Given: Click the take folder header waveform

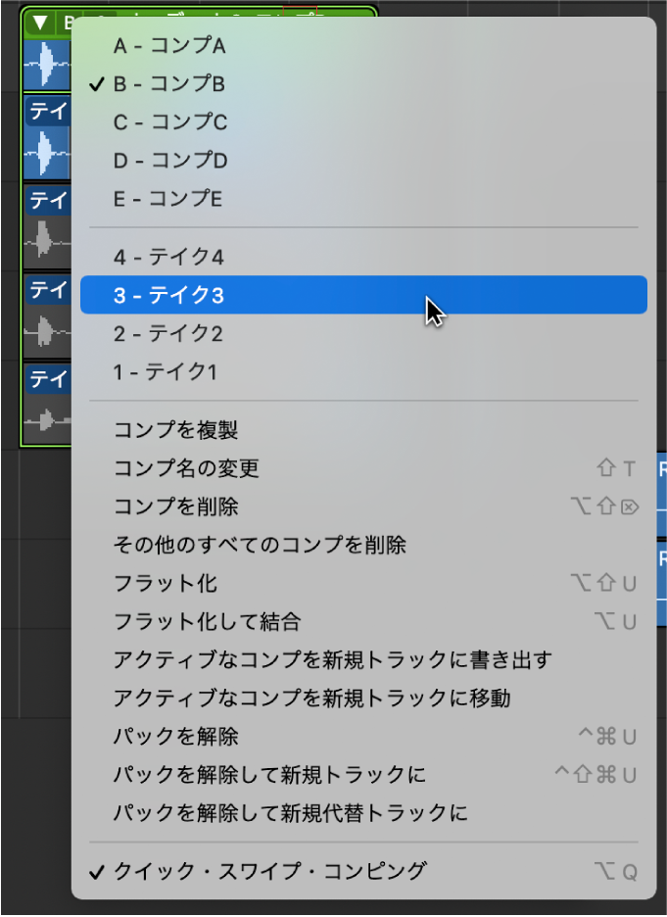Looking at the screenshot, I should 46,64.
